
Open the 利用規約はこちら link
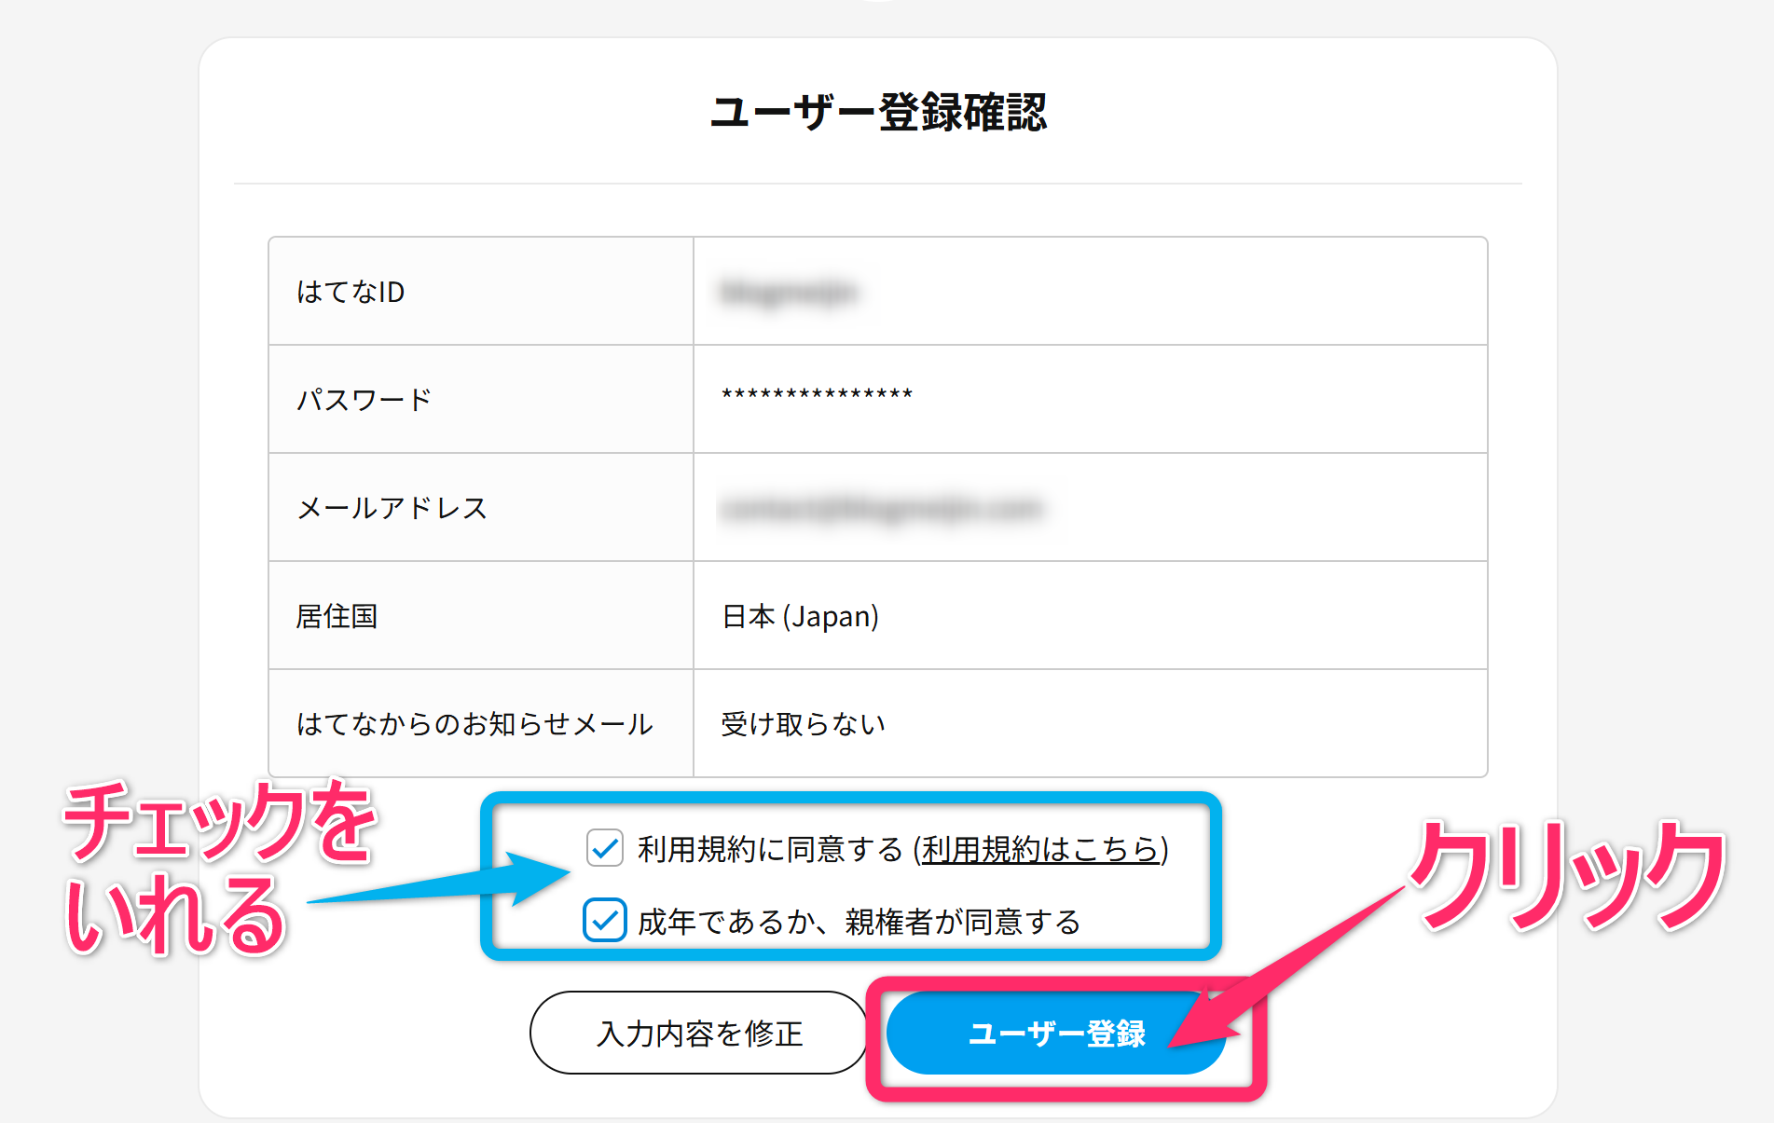point(1040,849)
